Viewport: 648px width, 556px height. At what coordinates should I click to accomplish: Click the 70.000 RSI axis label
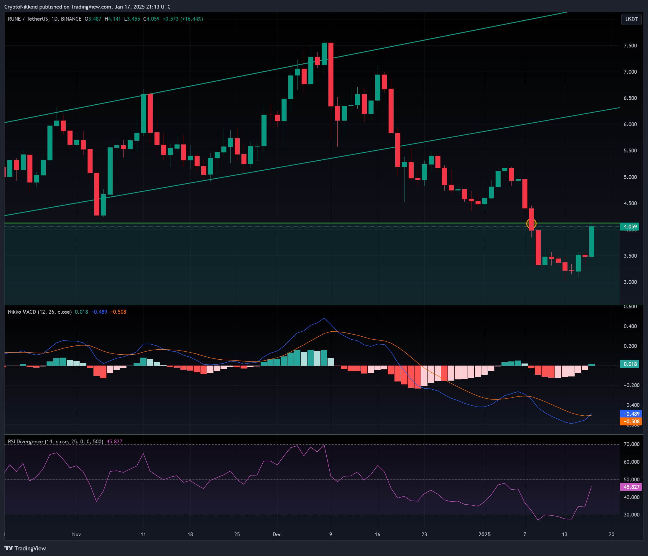[x=631, y=444]
